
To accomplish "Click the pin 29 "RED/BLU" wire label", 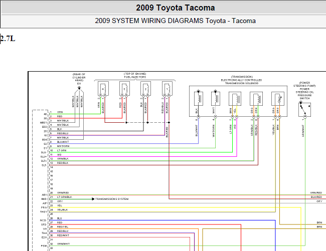I will pyautogui.click(x=63, y=231).
